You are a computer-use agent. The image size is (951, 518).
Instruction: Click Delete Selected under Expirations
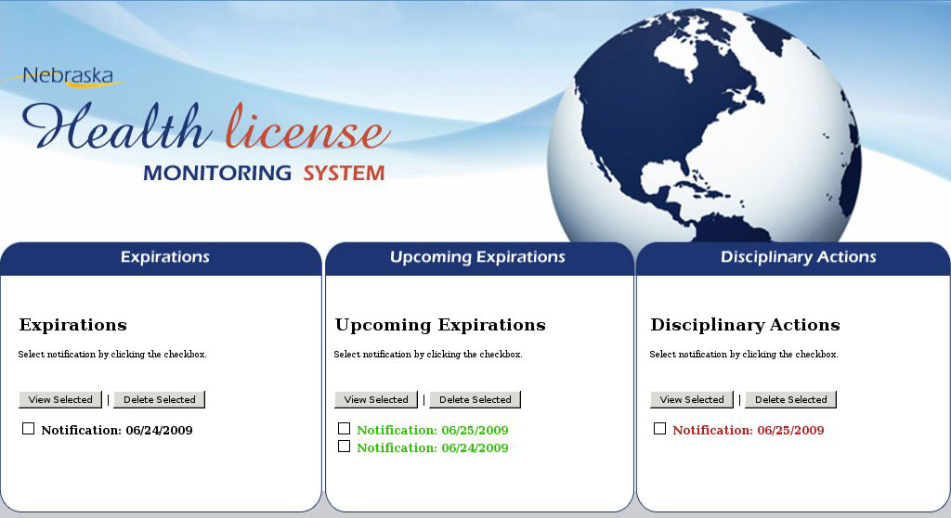[160, 400]
